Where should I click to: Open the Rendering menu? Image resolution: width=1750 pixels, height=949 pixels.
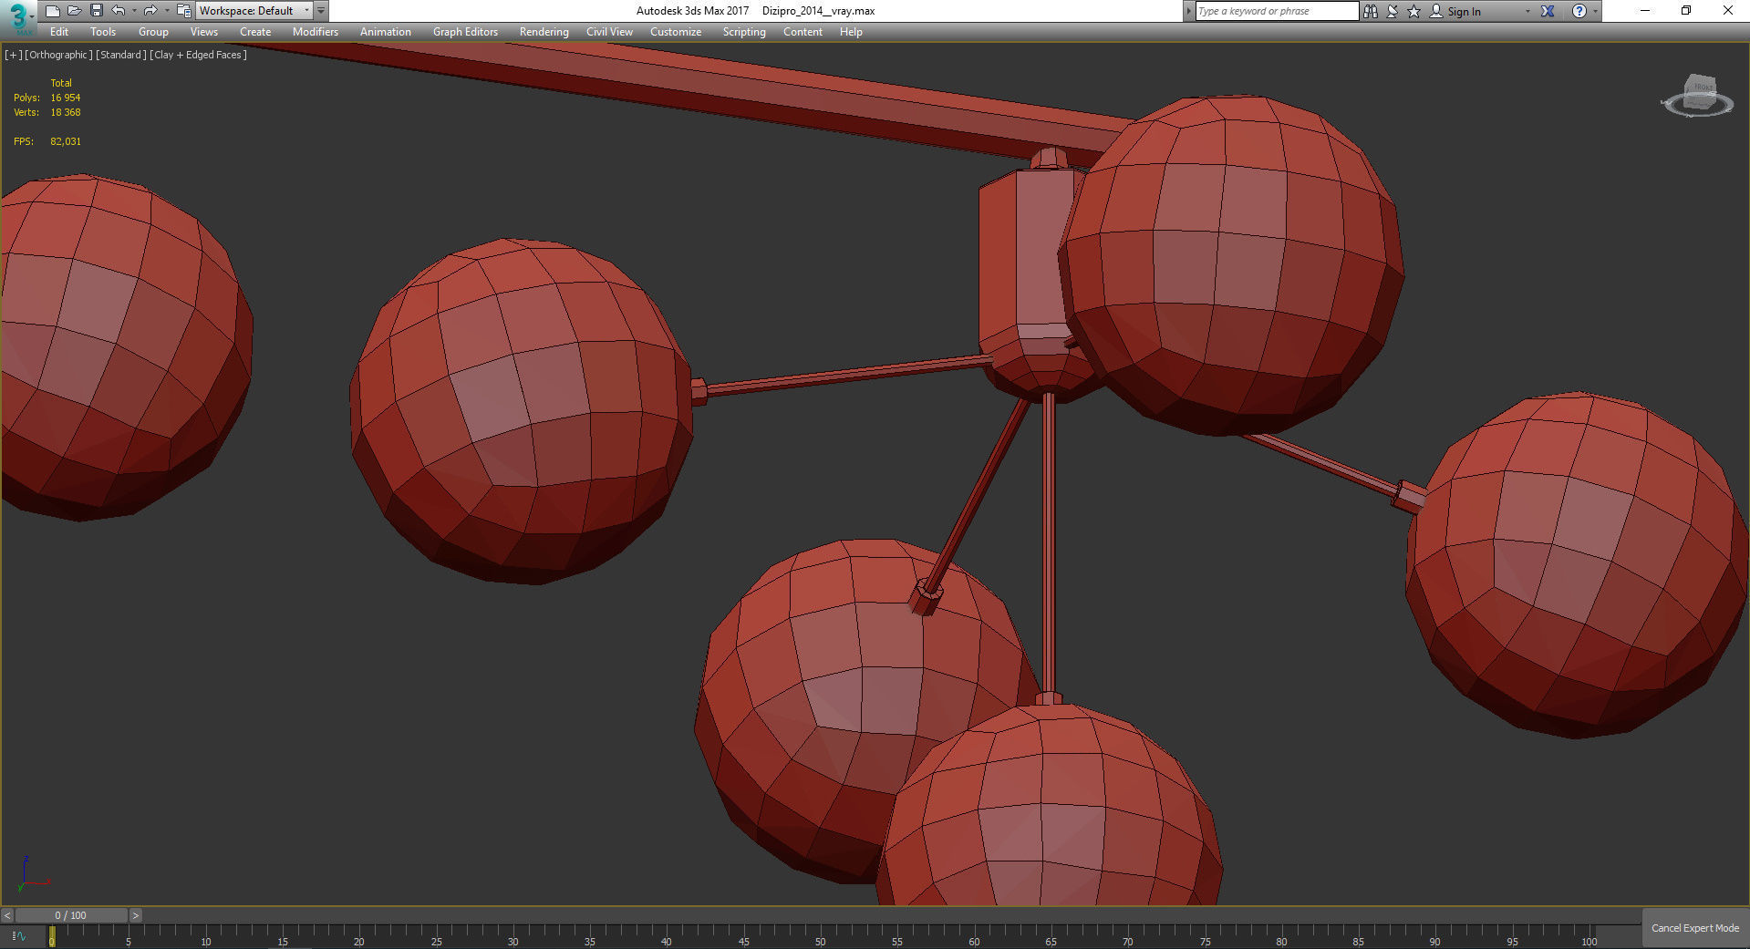544,32
